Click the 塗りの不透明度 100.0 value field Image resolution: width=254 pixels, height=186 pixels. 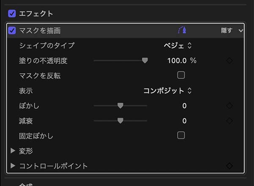[x=177, y=60]
